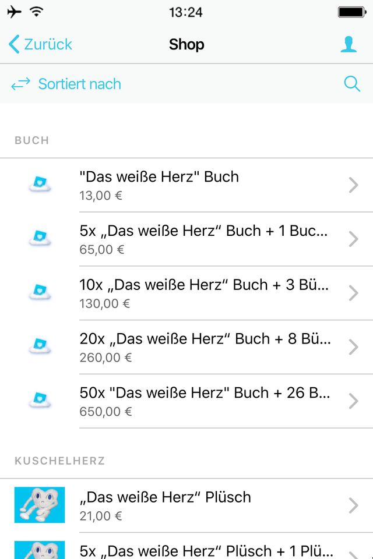Go back with the Zurück button

click(x=41, y=44)
